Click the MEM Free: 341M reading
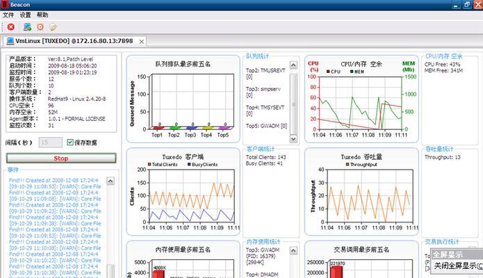 point(443,71)
